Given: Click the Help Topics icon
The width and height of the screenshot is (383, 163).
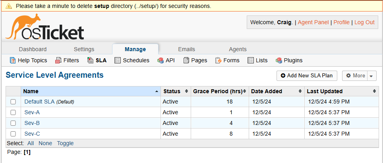Looking at the screenshot, I should coord(13,60).
